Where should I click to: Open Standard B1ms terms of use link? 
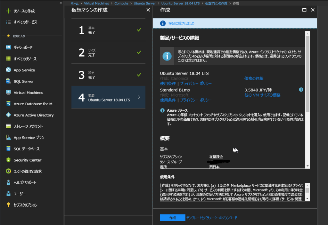tap(168, 100)
